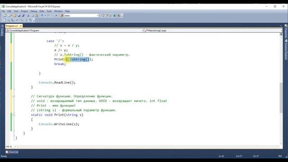
Task: Open the Error List panel tab
Action: (x=12, y=152)
